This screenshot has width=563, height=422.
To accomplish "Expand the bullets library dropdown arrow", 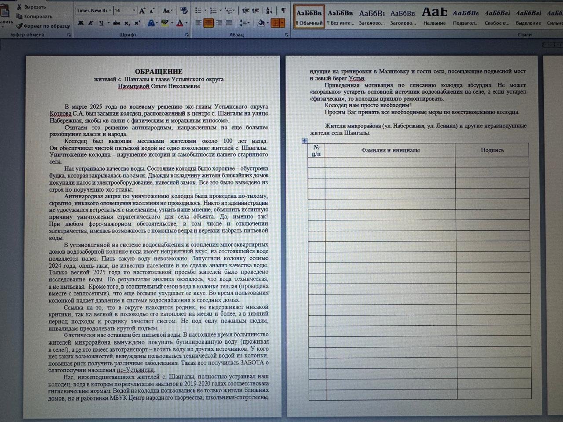I will 205,11.
